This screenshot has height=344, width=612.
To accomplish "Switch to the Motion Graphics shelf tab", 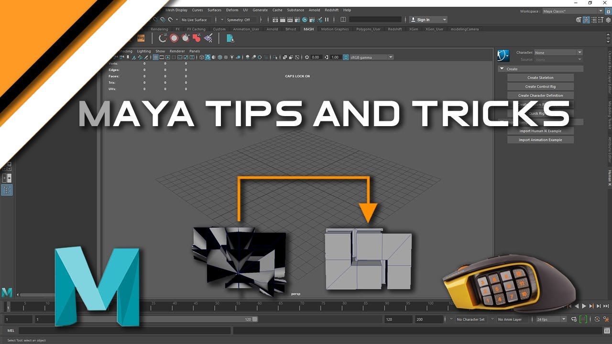I will (x=335, y=29).
